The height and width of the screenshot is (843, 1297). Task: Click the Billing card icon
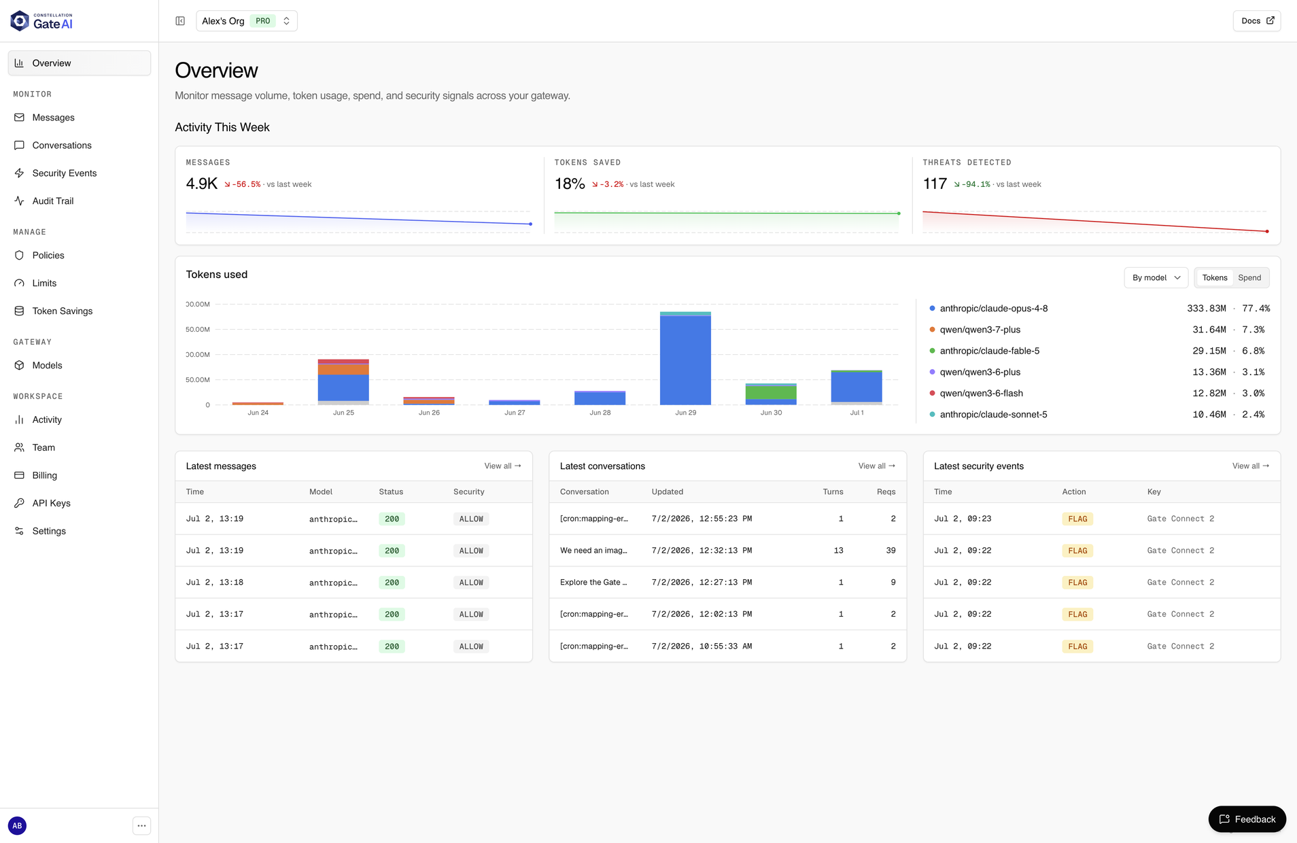(19, 476)
